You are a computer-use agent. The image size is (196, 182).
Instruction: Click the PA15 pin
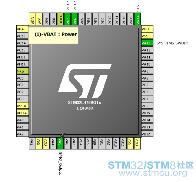pyautogui.click(x=130, y=19)
